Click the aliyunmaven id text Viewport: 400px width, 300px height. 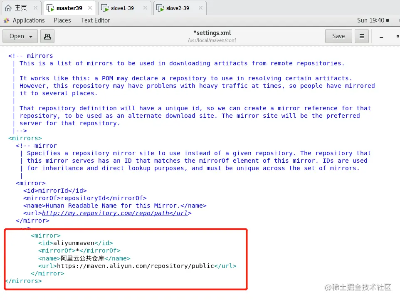coord(74,243)
